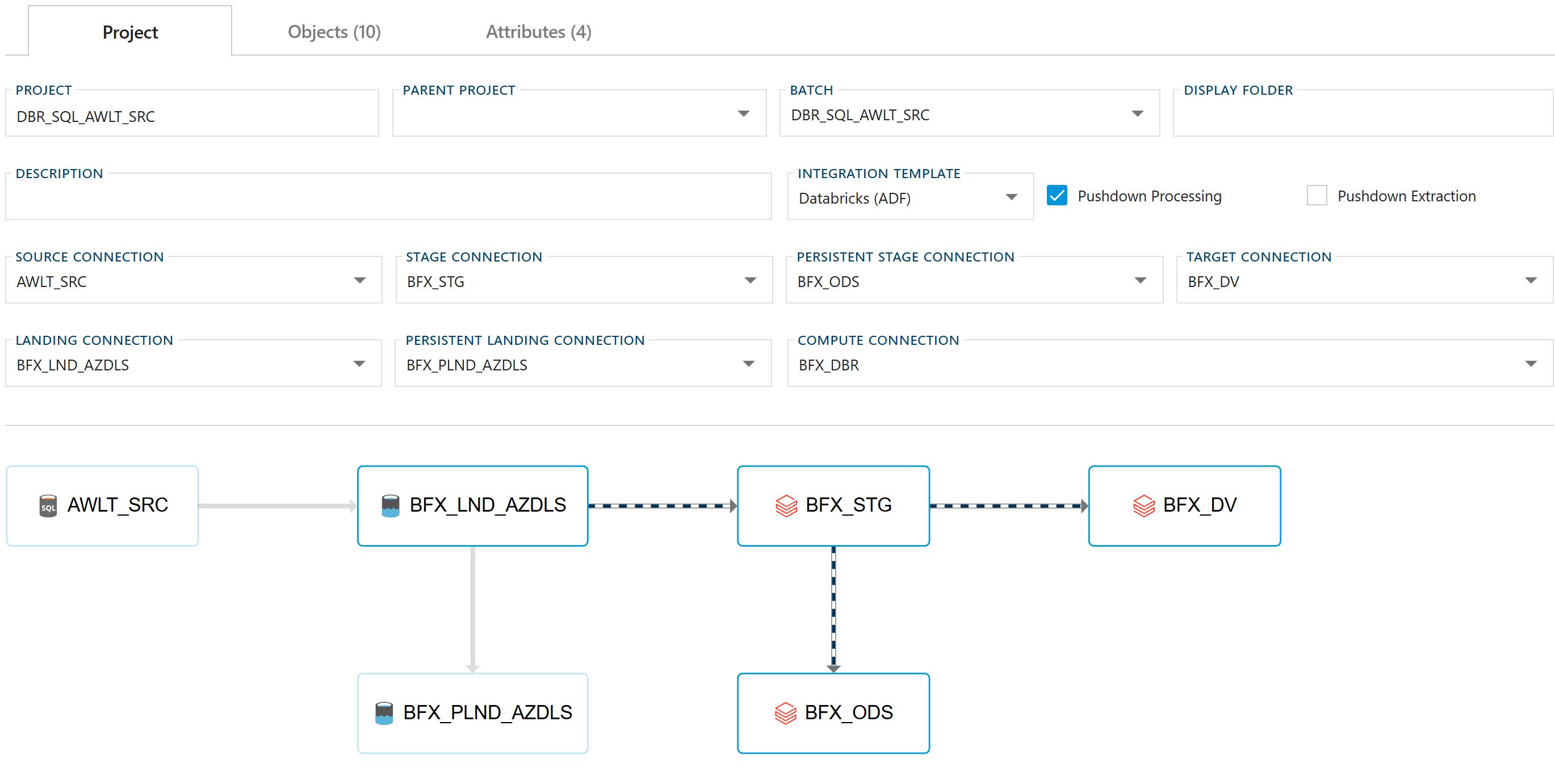Expand the Parent Project dropdown
This screenshot has width=1555, height=768.
pyautogui.click(x=744, y=114)
